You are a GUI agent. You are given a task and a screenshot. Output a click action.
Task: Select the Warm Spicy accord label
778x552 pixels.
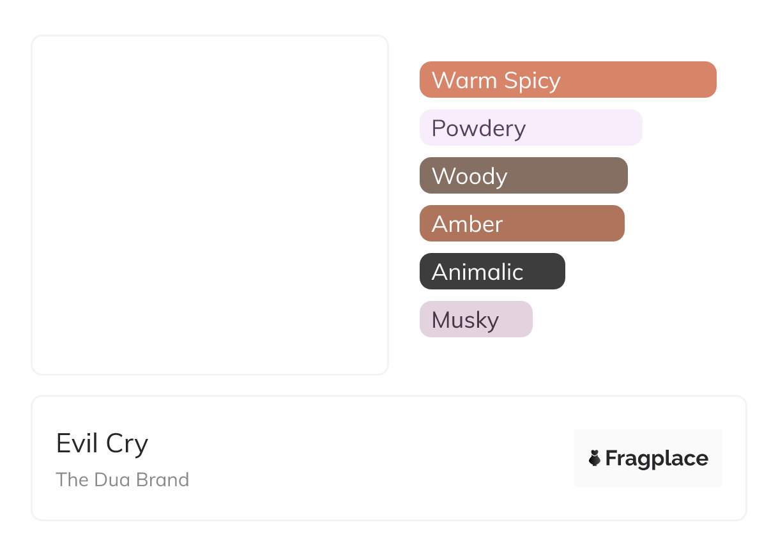coord(496,80)
